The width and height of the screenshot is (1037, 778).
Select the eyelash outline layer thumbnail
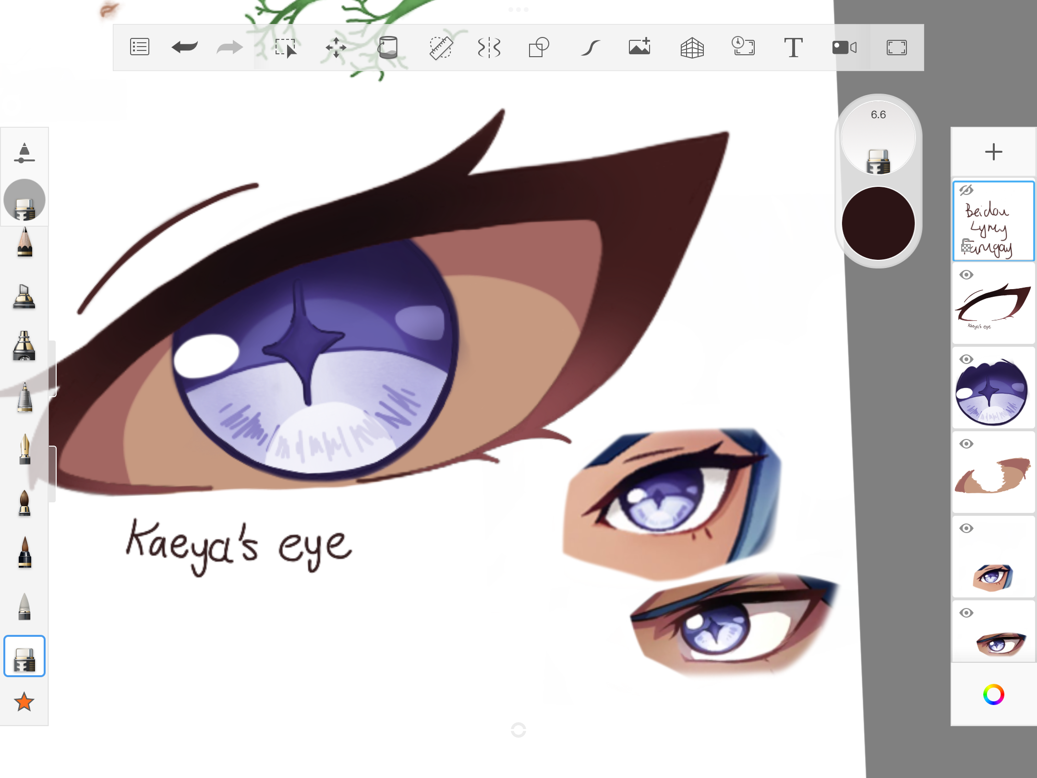pos(993,304)
